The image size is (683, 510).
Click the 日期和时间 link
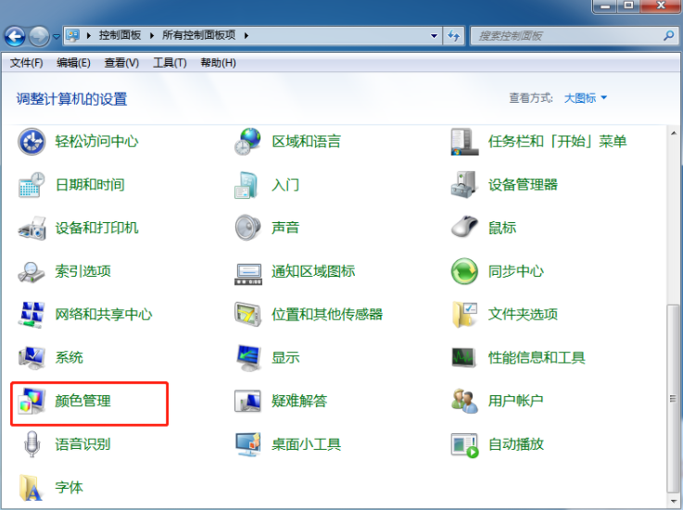point(89,185)
